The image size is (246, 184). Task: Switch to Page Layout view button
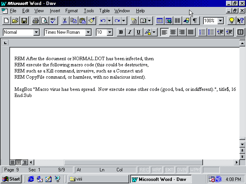(19, 163)
